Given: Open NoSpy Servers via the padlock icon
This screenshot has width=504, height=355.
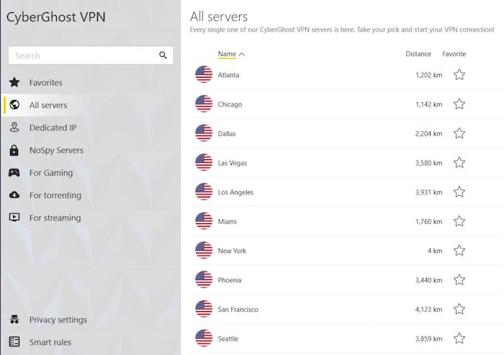Looking at the screenshot, I should (14, 150).
